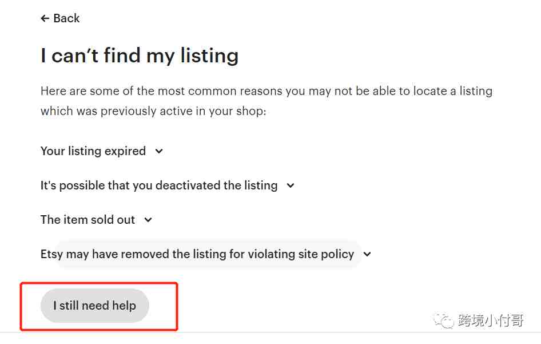Click the horizontal divider line at page bottom

270,333
